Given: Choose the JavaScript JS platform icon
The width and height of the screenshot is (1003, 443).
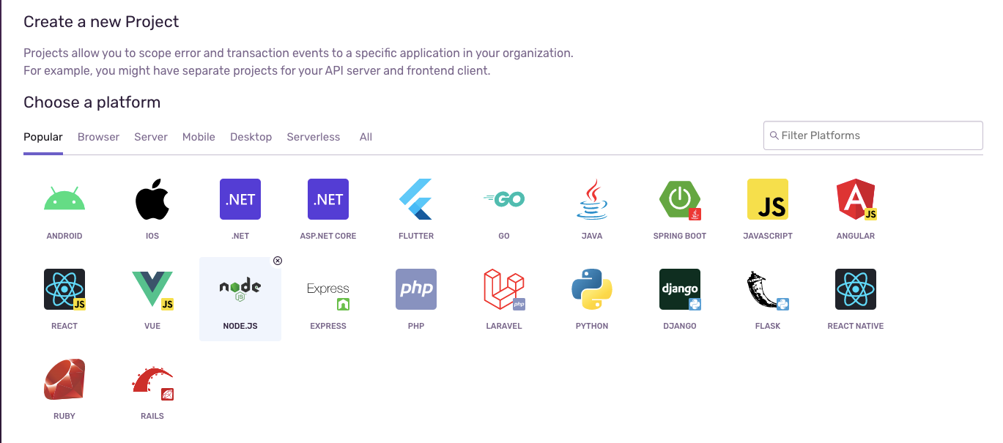Looking at the screenshot, I should (x=768, y=199).
